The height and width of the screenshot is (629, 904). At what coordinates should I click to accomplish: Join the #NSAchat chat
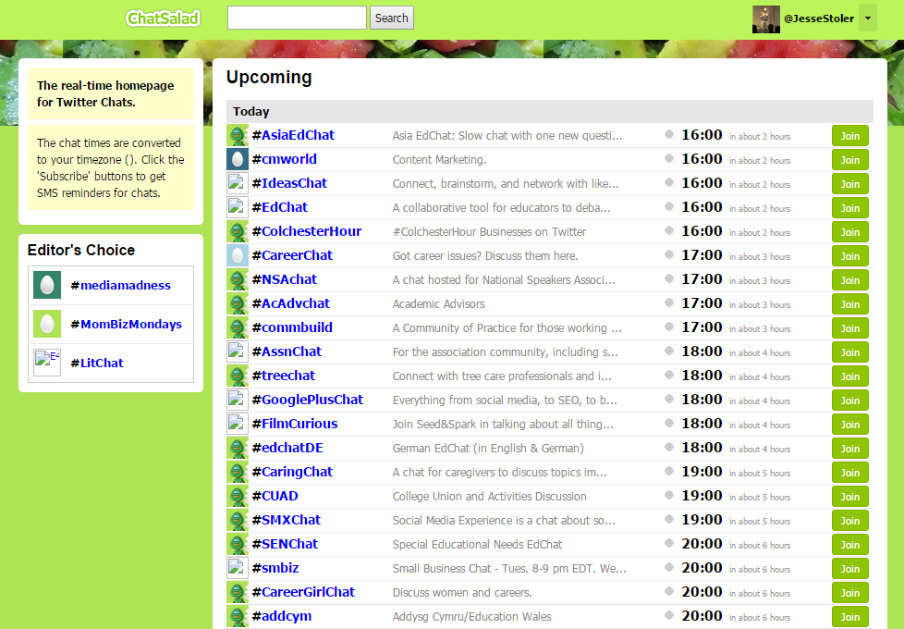point(849,280)
